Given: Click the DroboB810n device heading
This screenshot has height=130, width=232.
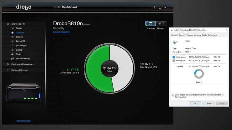Looking at the screenshot, I should click(68, 23).
